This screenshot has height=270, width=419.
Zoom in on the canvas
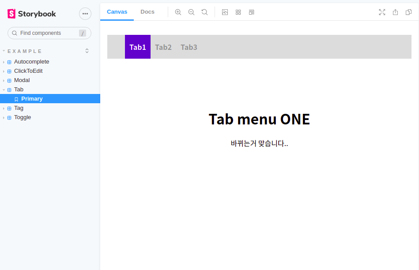pyautogui.click(x=178, y=12)
